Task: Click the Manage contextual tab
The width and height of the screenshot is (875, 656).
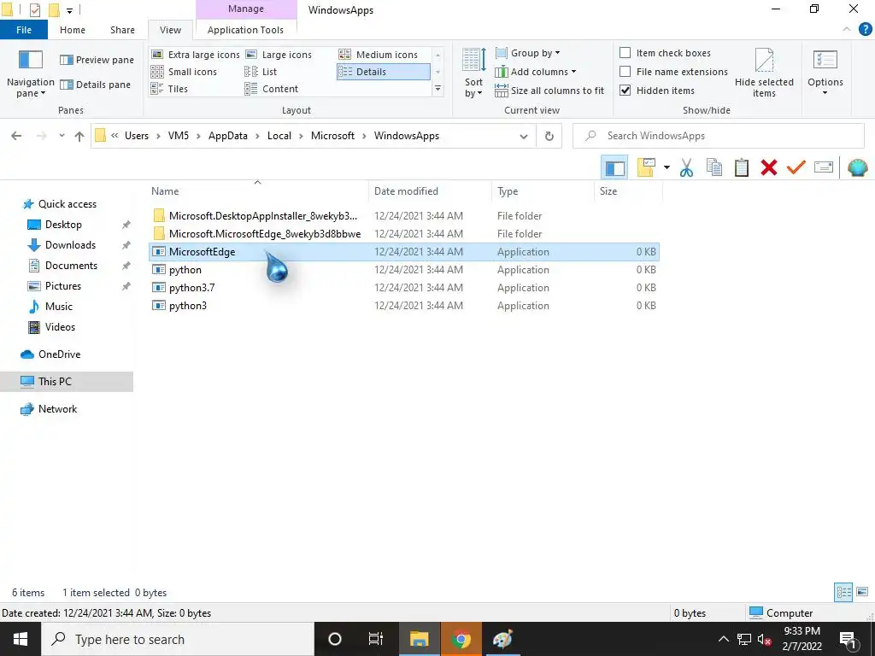Action: [246, 9]
